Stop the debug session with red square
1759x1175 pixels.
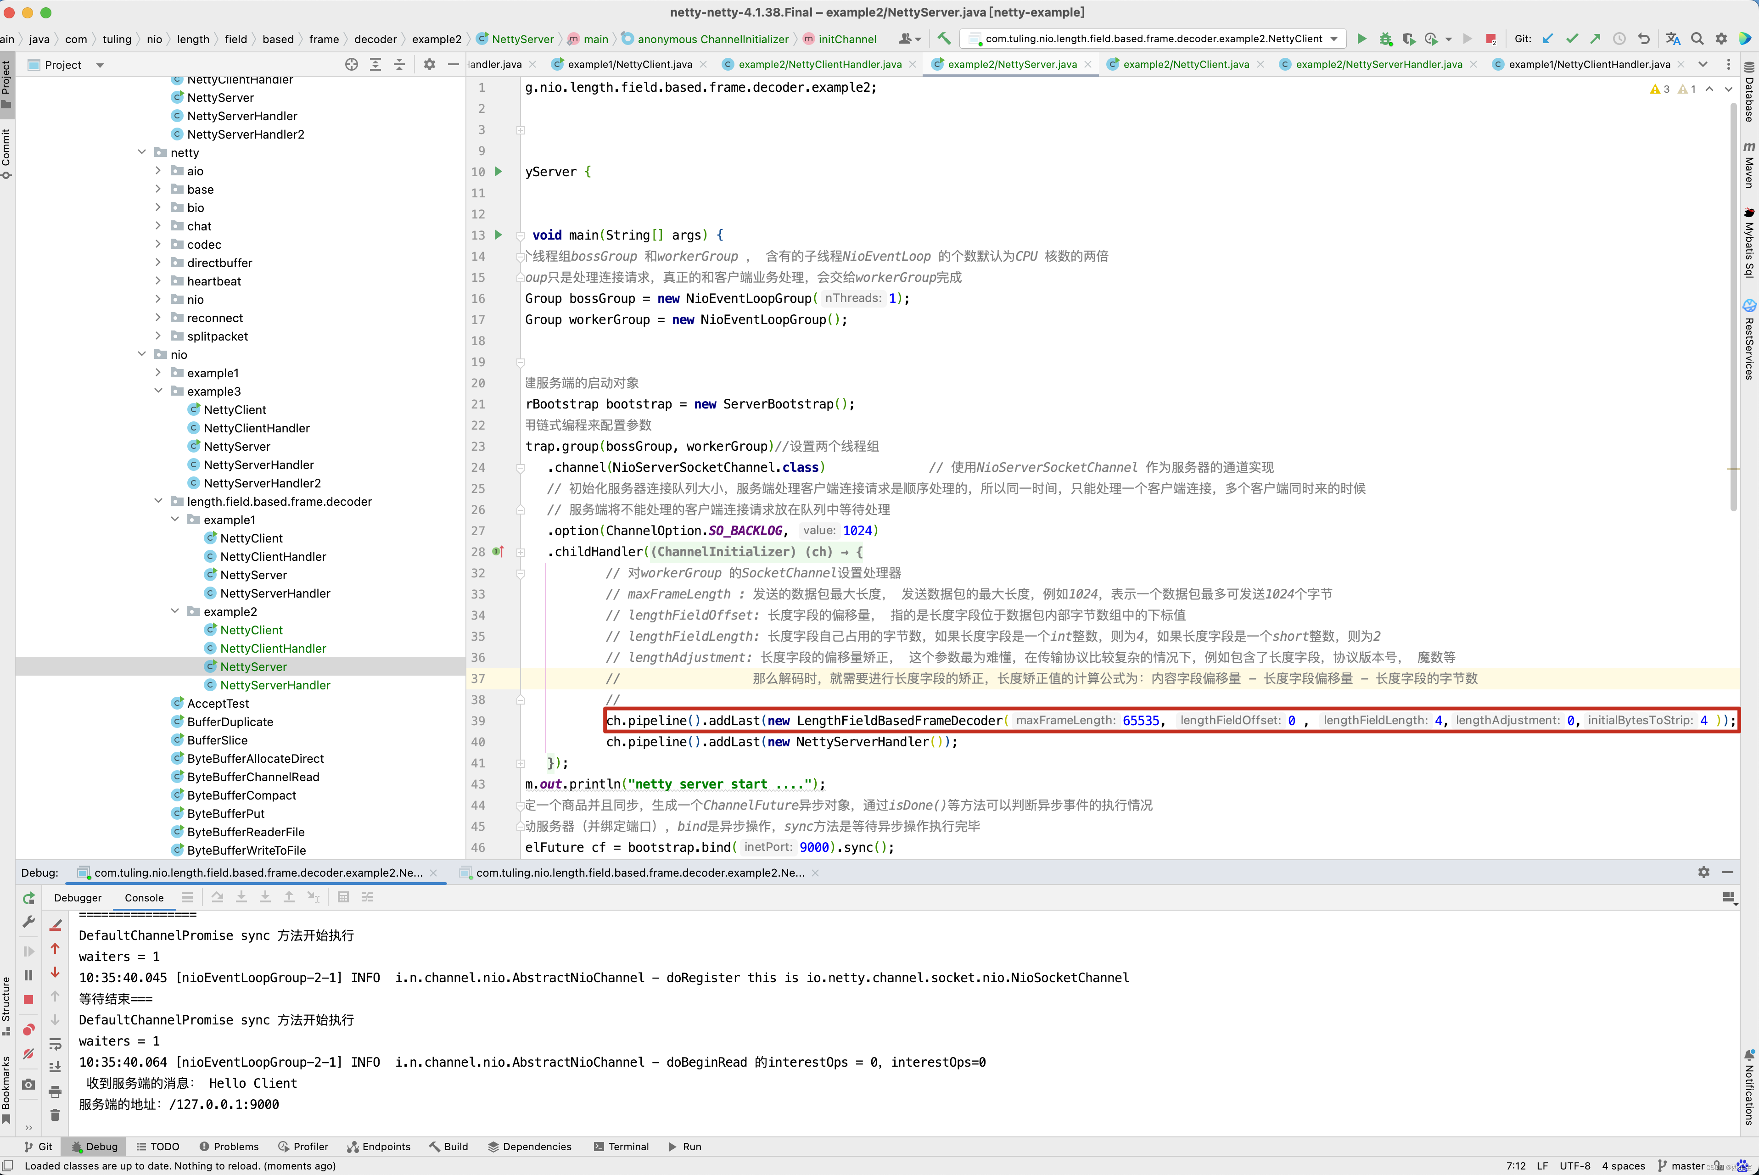(28, 1000)
